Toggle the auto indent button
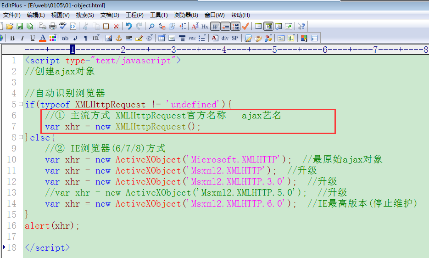Viewport: 429px width, 258px height. [x=225, y=26]
